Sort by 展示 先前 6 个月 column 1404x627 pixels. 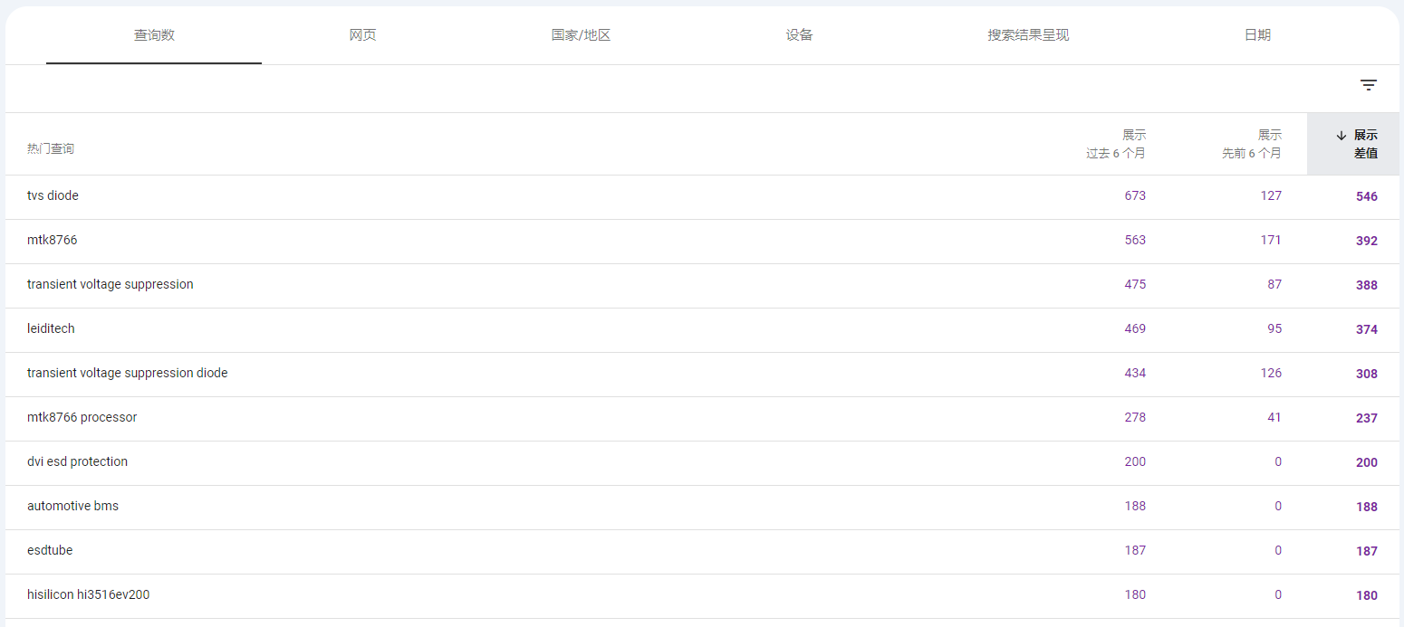[1252, 144]
